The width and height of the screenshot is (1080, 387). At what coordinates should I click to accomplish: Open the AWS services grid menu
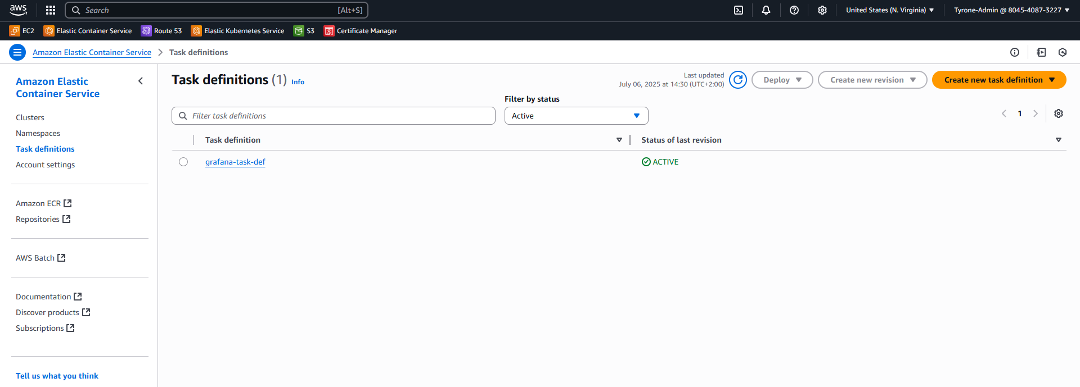(x=51, y=10)
